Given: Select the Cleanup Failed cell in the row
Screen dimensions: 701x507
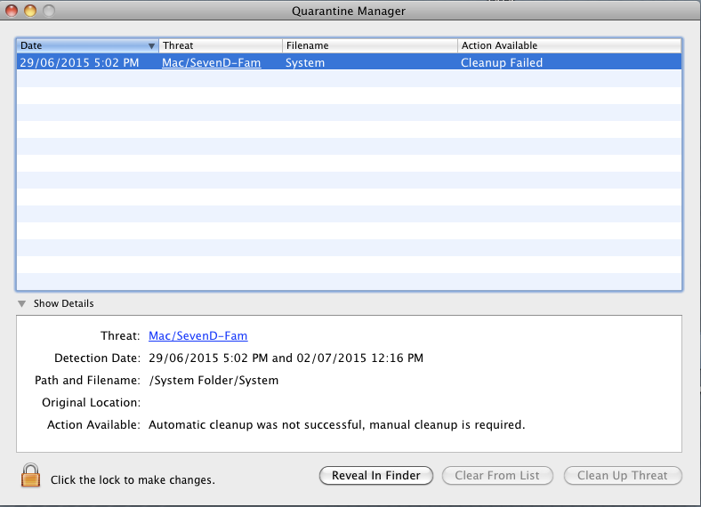Looking at the screenshot, I should [502, 62].
